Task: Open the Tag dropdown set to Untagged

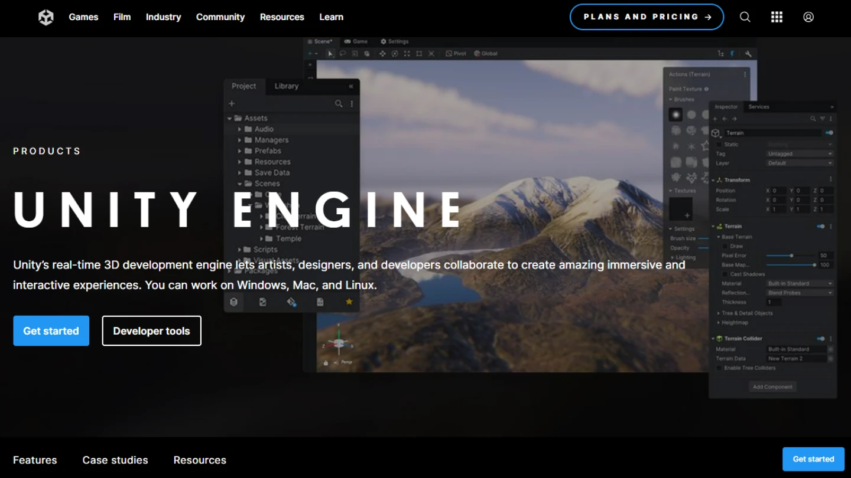Action: click(800, 154)
